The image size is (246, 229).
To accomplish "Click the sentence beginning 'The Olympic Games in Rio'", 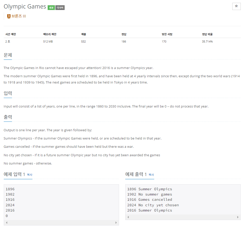I will point(78,68).
